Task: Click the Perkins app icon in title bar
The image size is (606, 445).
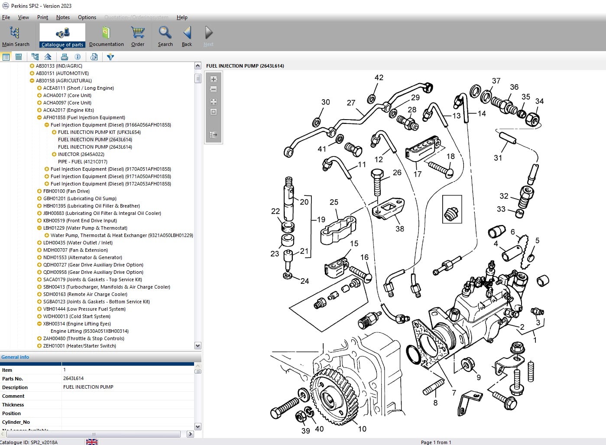Action: (x=6, y=6)
